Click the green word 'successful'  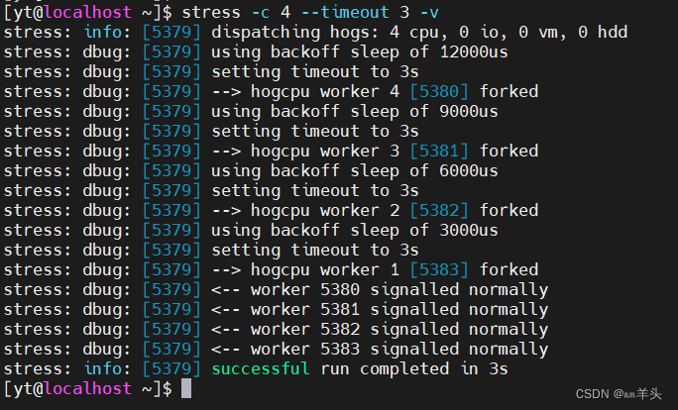click(x=261, y=369)
